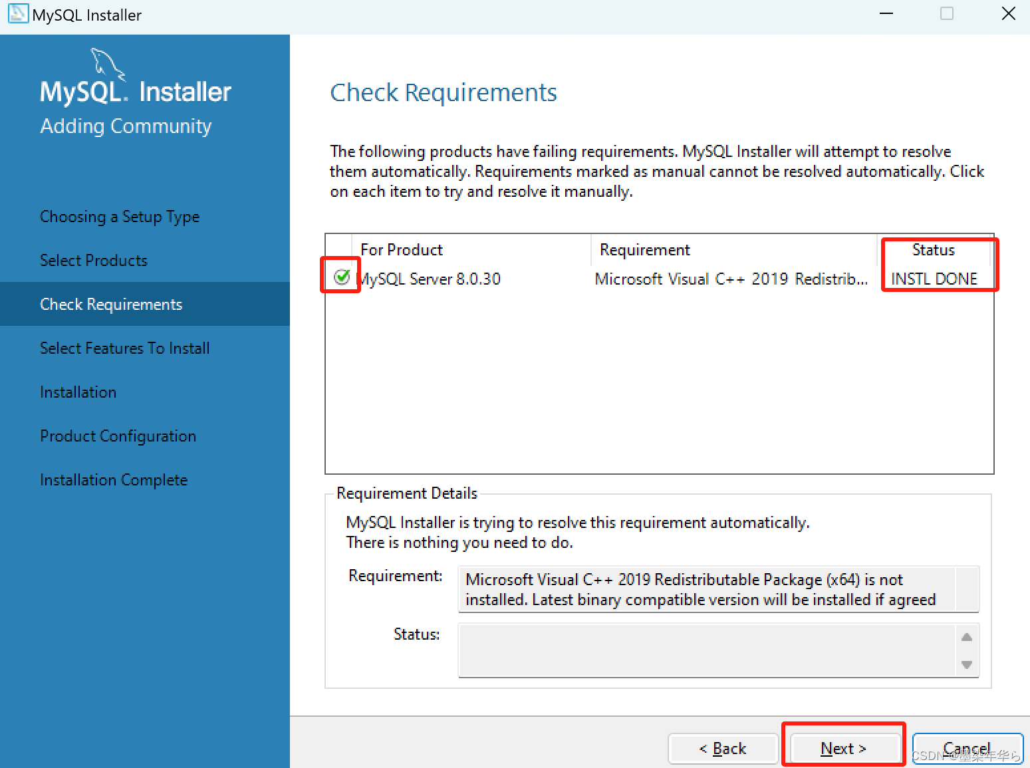Open the Select Products step

(x=94, y=261)
